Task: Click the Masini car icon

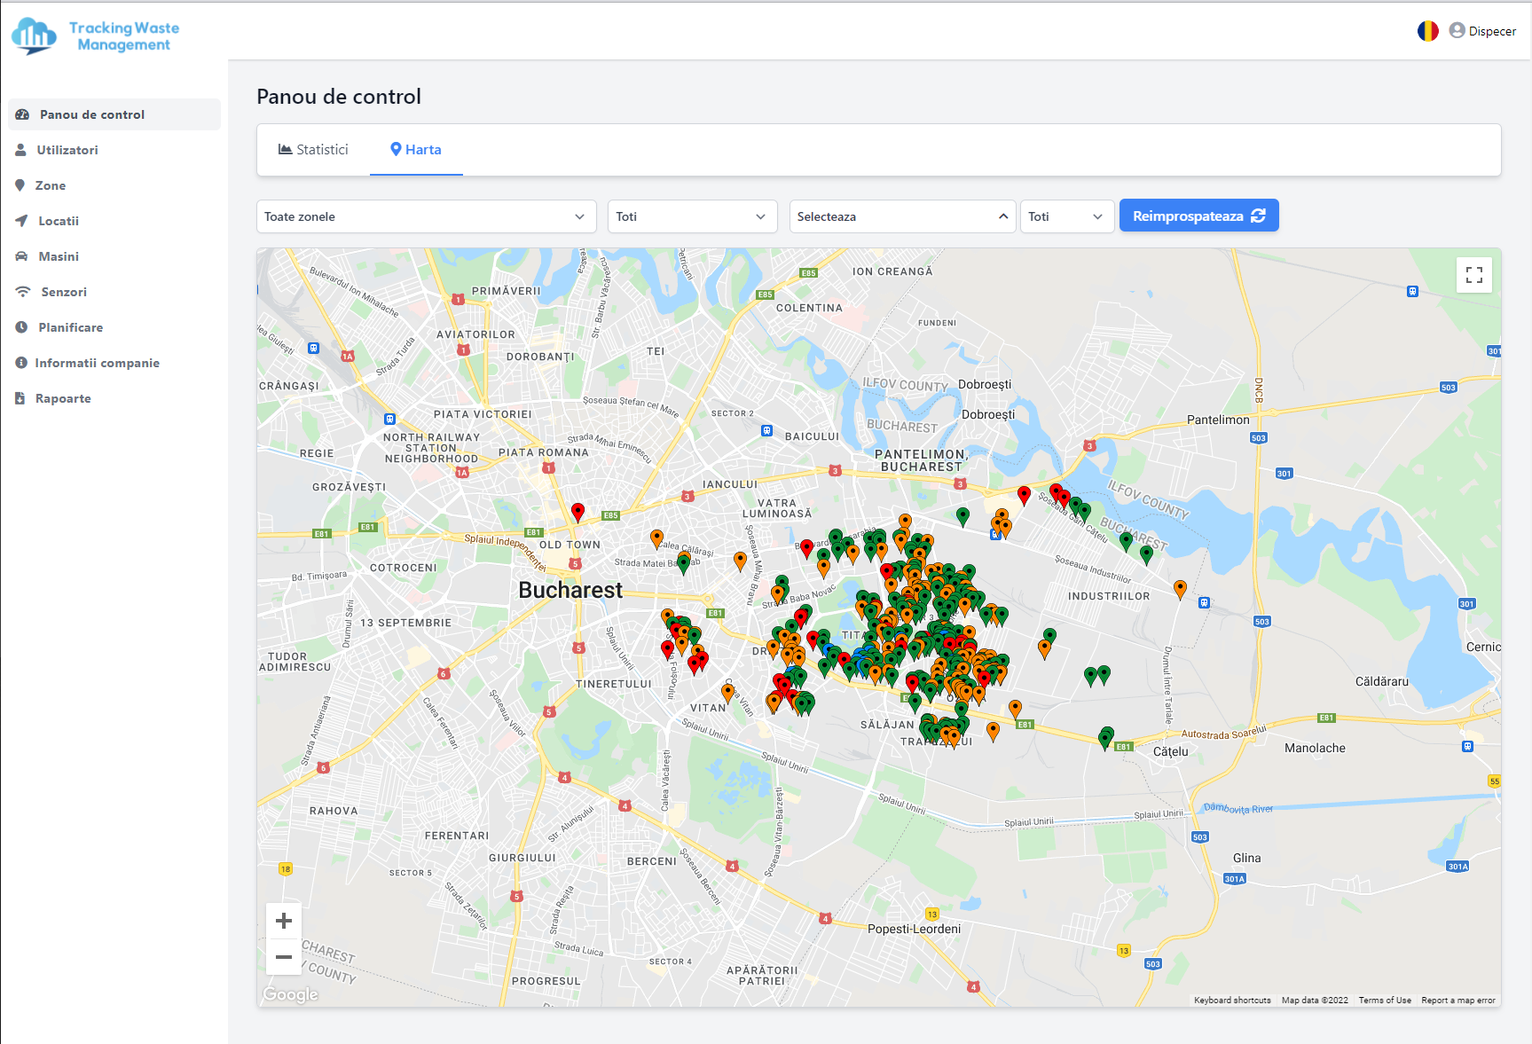Action: tap(21, 256)
